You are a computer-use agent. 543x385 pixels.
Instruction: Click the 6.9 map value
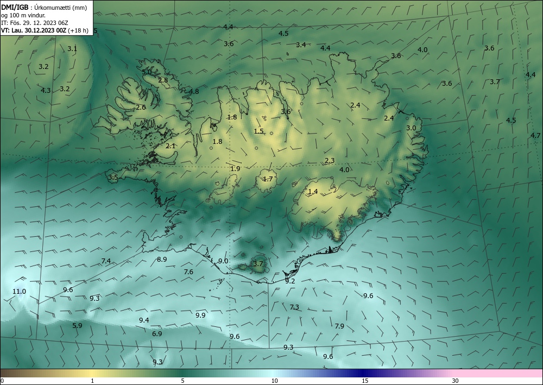click(x=157, y=334)
